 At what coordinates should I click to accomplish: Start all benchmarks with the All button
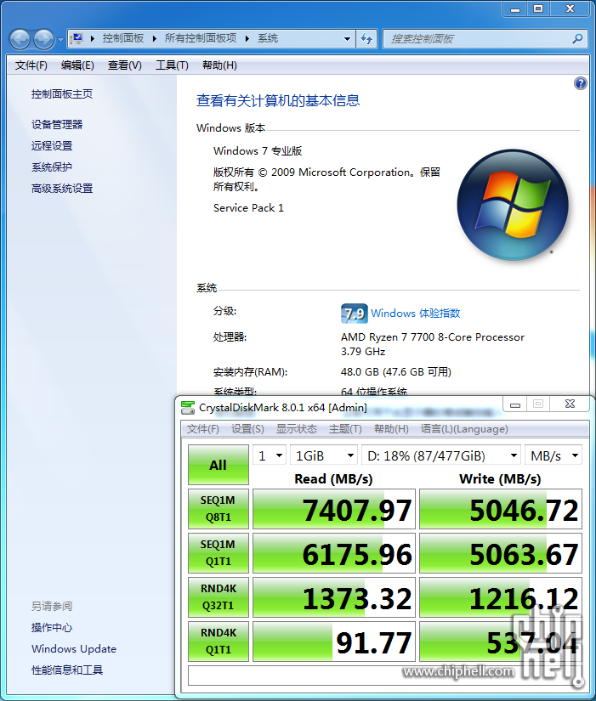(x=219, y=465)
